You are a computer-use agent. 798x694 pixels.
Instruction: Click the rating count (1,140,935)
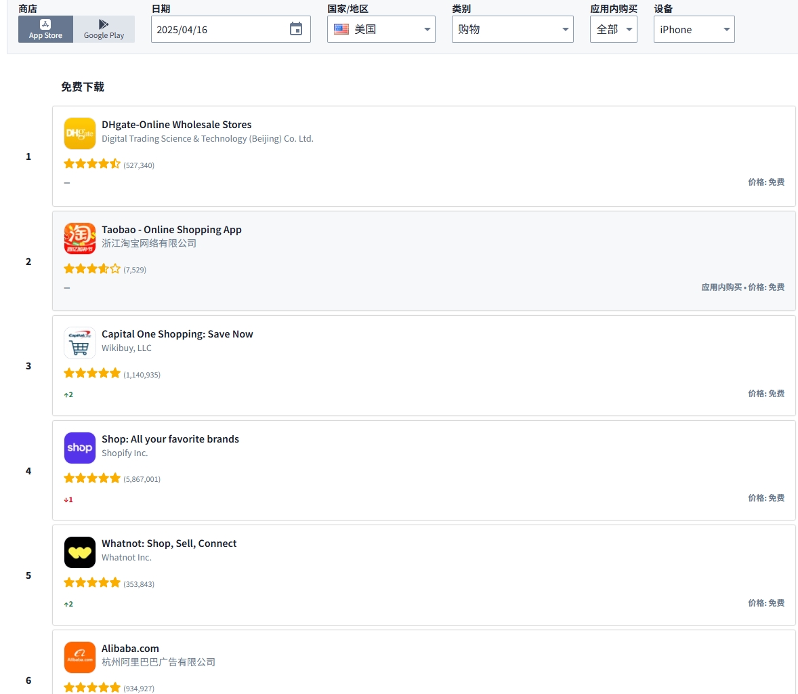pyautogui.click(x=142, y=375)
